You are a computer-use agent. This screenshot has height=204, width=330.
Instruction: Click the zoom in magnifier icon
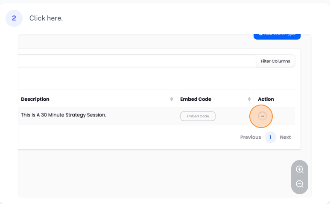click(300, 169)
